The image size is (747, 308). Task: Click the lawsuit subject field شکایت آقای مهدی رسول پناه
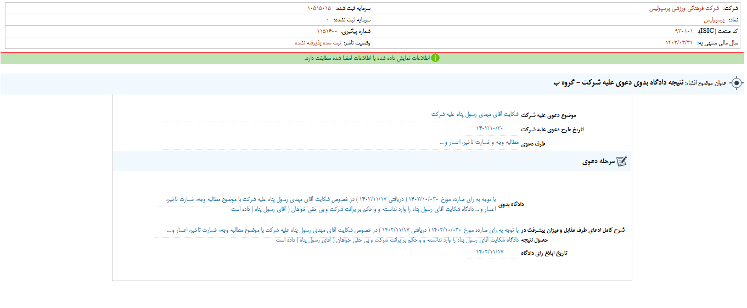475,114
